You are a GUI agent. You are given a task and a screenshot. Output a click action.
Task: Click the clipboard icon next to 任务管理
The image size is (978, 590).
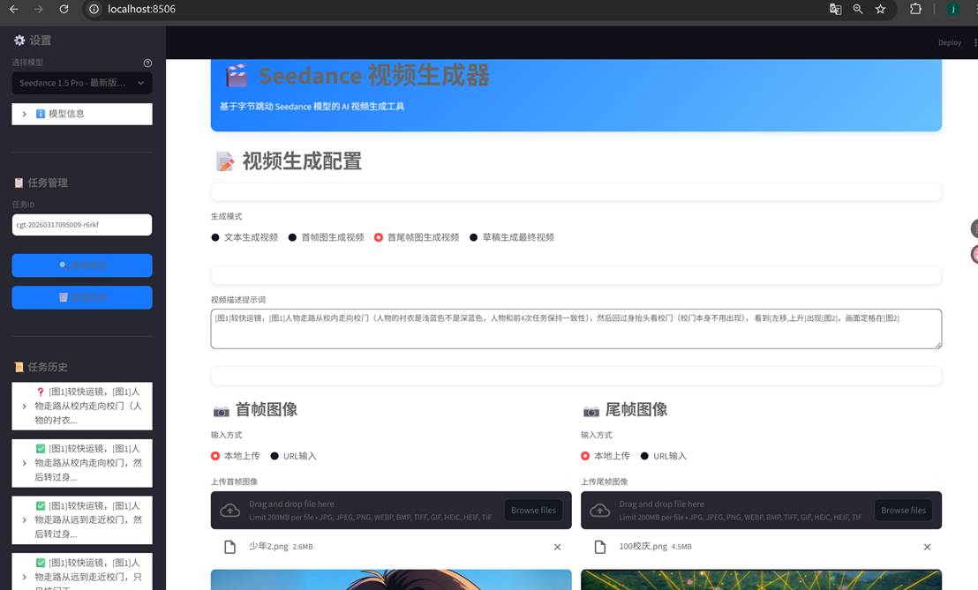(19, 183)
